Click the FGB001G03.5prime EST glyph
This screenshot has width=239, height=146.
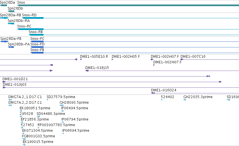pos(24,139)
